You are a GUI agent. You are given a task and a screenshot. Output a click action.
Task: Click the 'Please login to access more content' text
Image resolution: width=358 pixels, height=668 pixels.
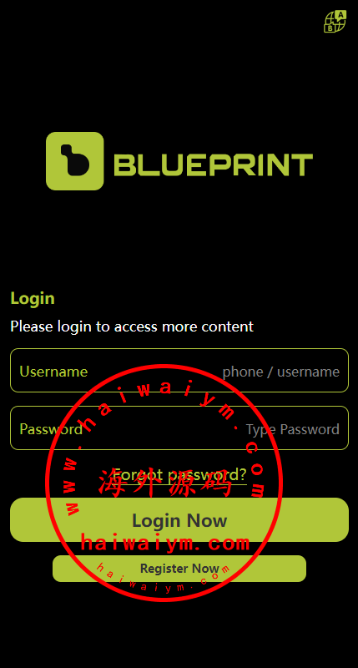click(x=132, y=326)
